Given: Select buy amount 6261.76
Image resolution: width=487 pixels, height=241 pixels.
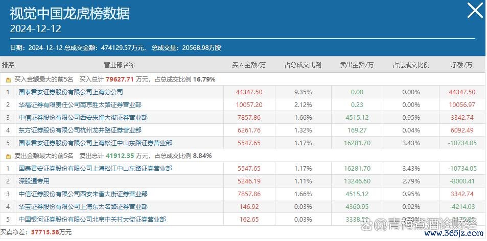Looking at the screenshot, I should pyautogui.click(x=249, y=130).
